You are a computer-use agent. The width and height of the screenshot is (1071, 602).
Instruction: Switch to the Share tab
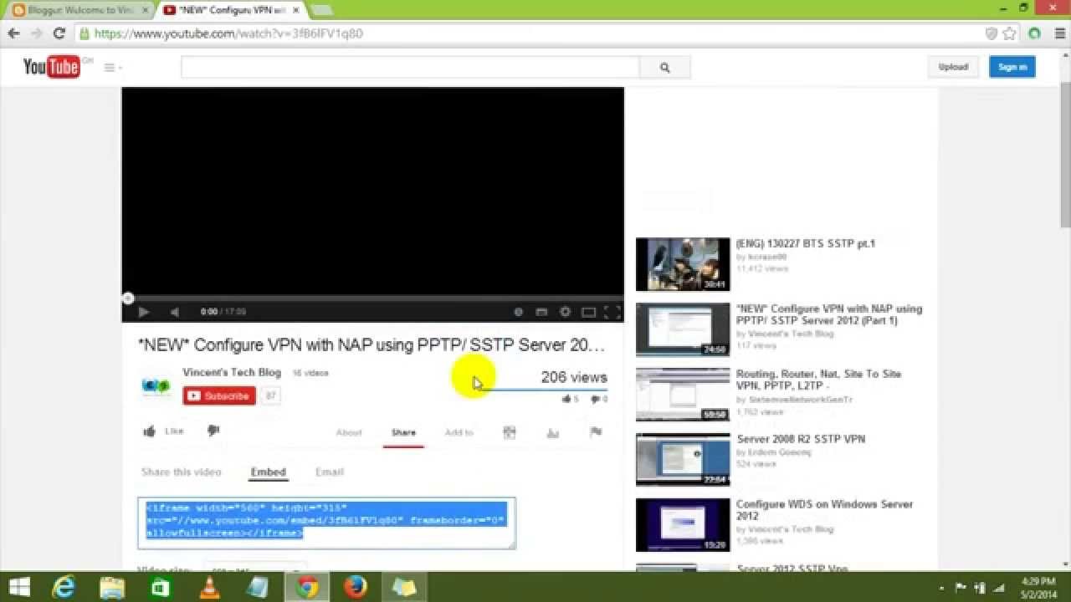(403, 432)
